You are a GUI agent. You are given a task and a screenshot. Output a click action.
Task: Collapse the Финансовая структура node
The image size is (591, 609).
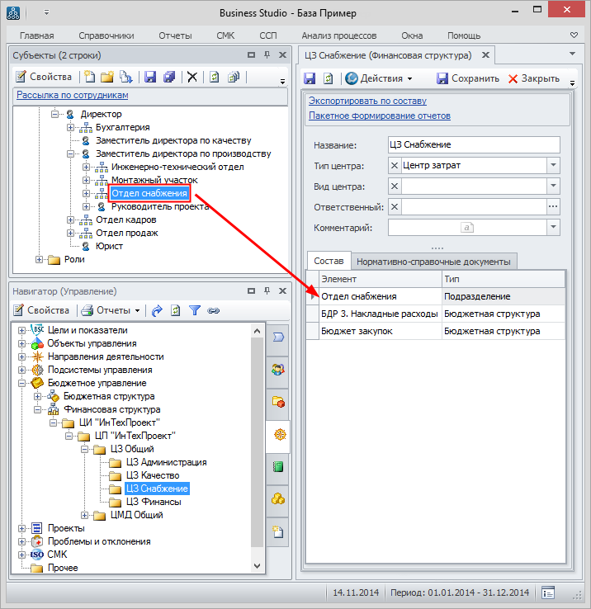[37, 410]
